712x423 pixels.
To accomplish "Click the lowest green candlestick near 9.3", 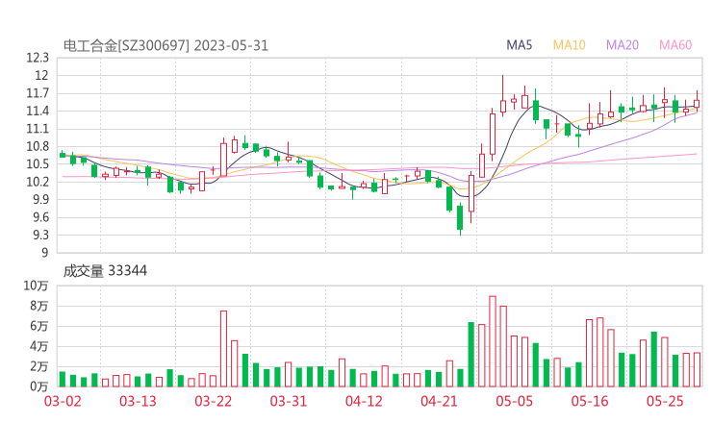I will 460,218.
